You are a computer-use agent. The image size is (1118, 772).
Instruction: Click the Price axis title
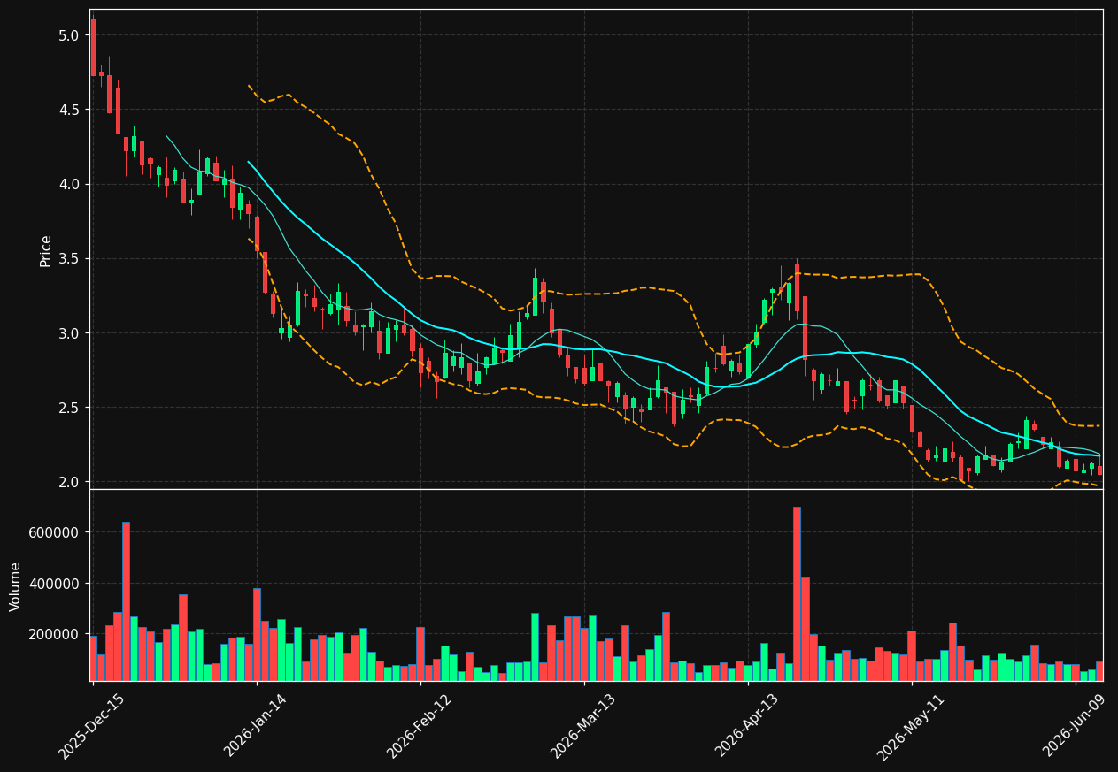tap(46, 250)
